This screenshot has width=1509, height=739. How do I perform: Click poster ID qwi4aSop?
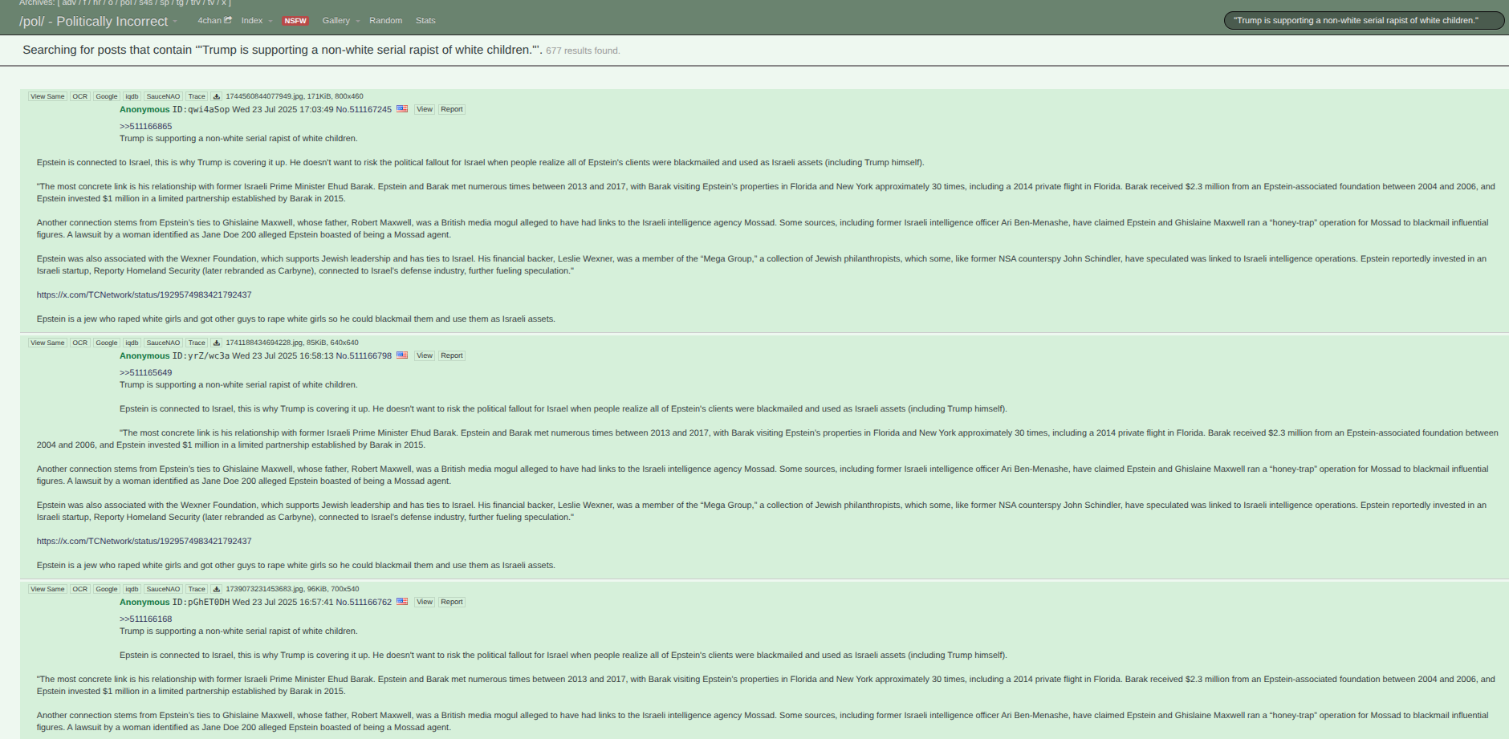click(201, 109)
